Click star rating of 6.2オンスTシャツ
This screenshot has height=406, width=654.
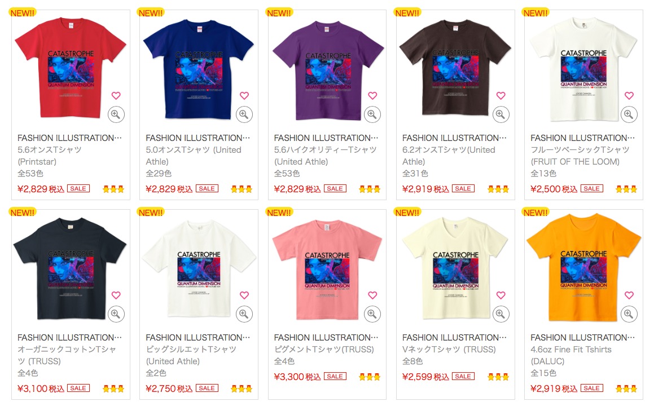(498, 189)
